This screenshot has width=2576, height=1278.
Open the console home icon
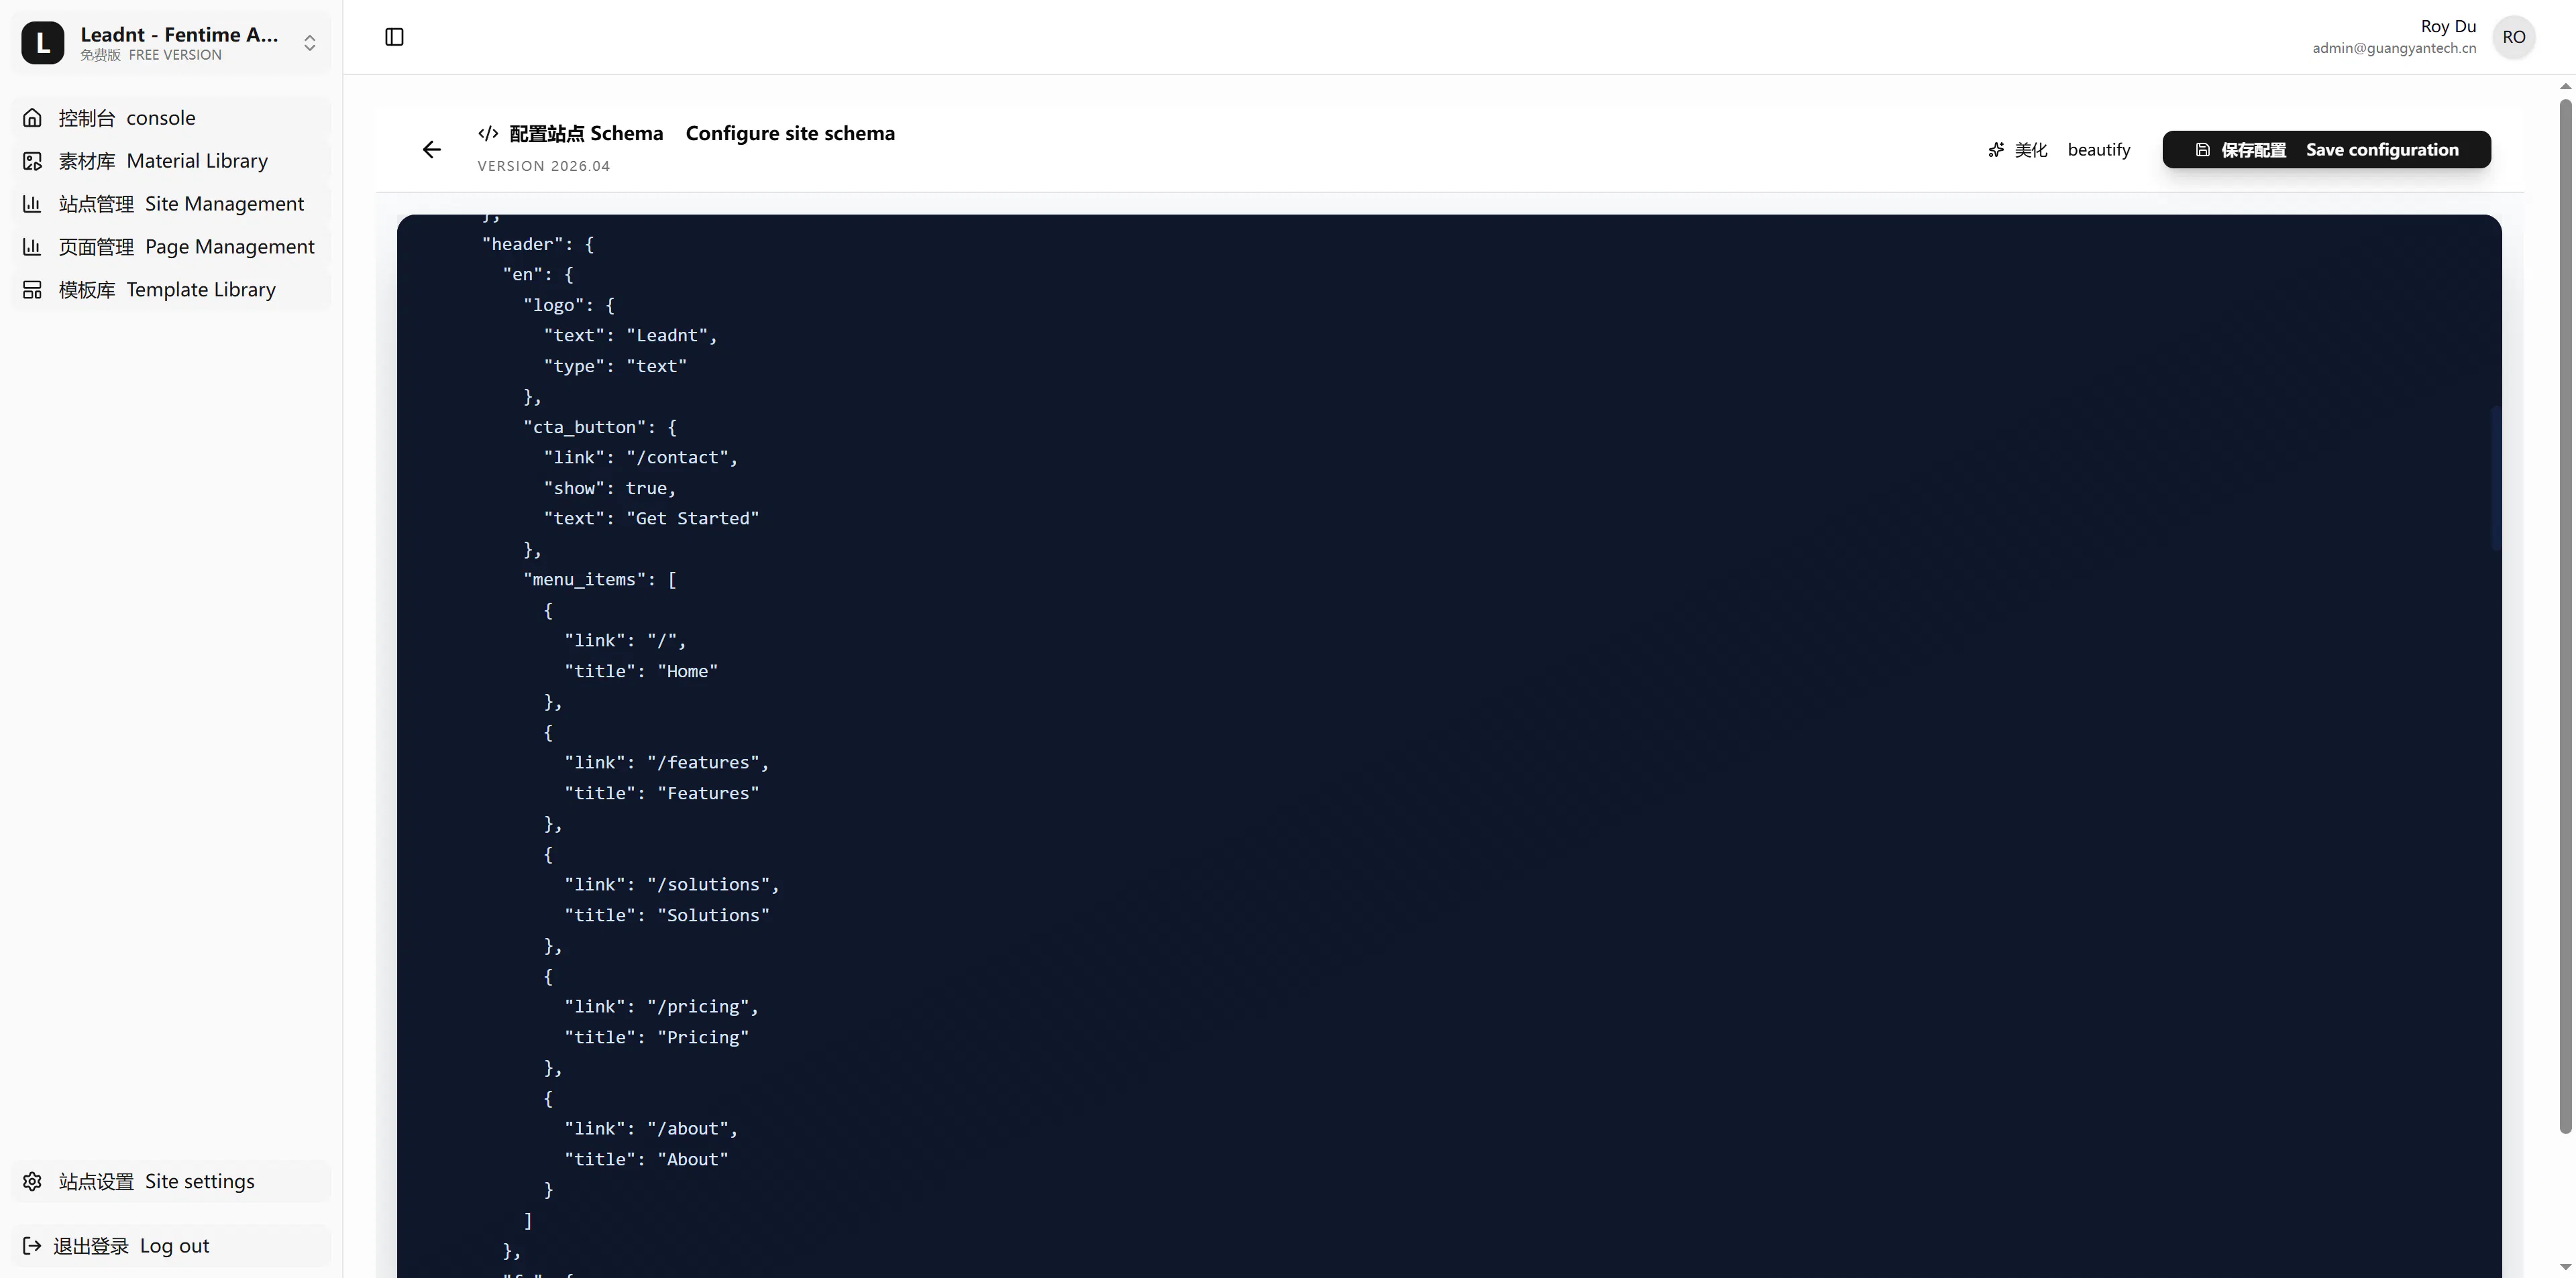(x=32, y=118)
